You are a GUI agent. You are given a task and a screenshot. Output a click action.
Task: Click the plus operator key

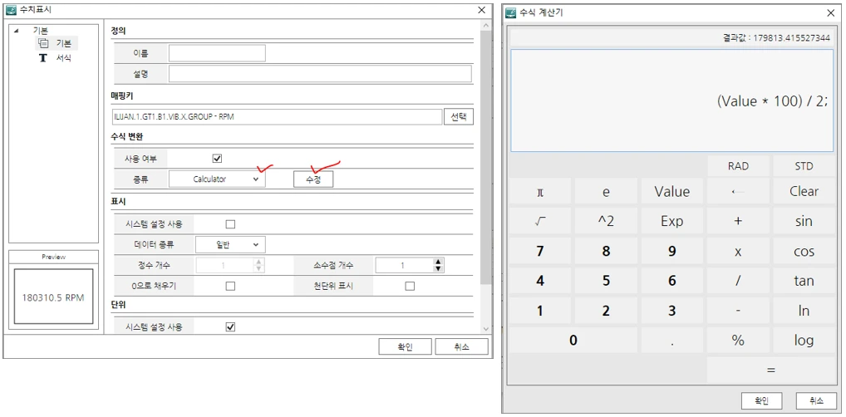(x=738, y=221)
